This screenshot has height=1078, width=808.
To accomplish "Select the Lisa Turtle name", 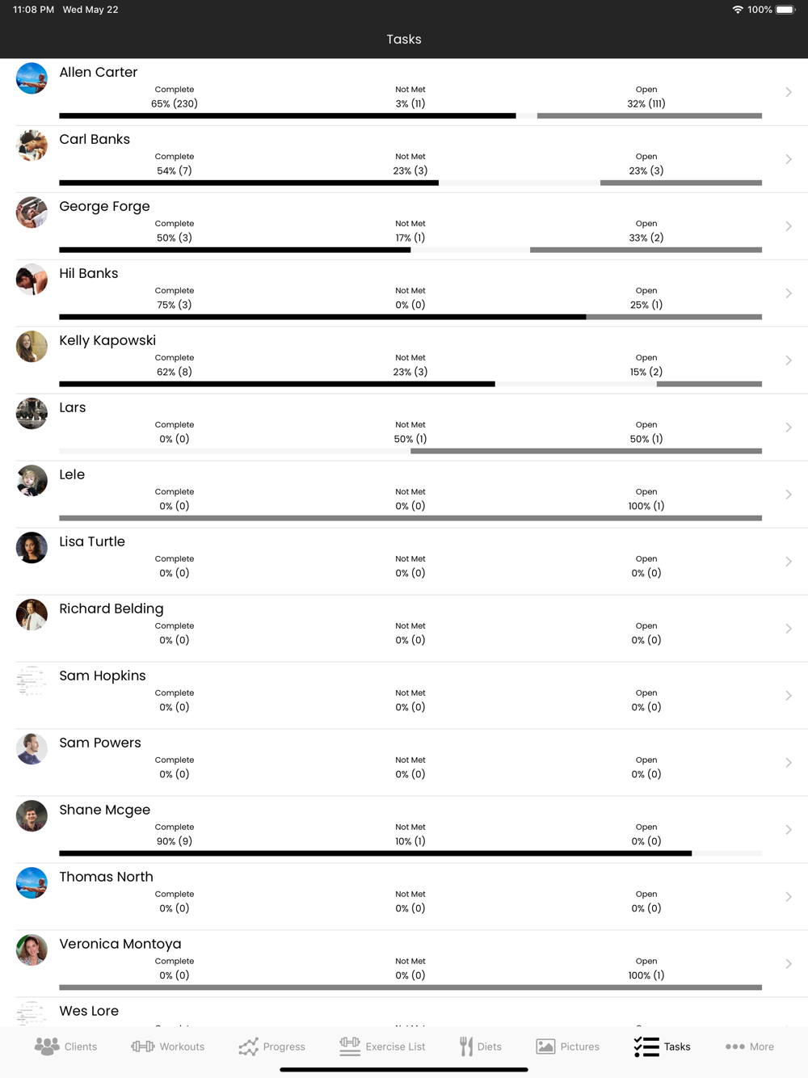I will (92, 541).
